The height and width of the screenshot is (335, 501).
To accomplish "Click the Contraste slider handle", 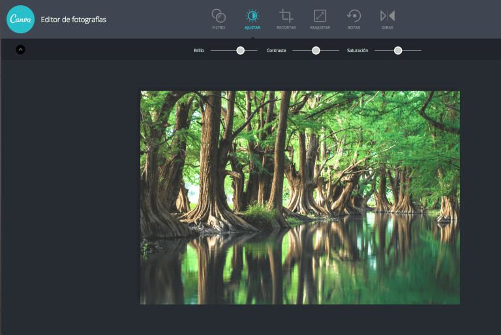I will 316,50.
